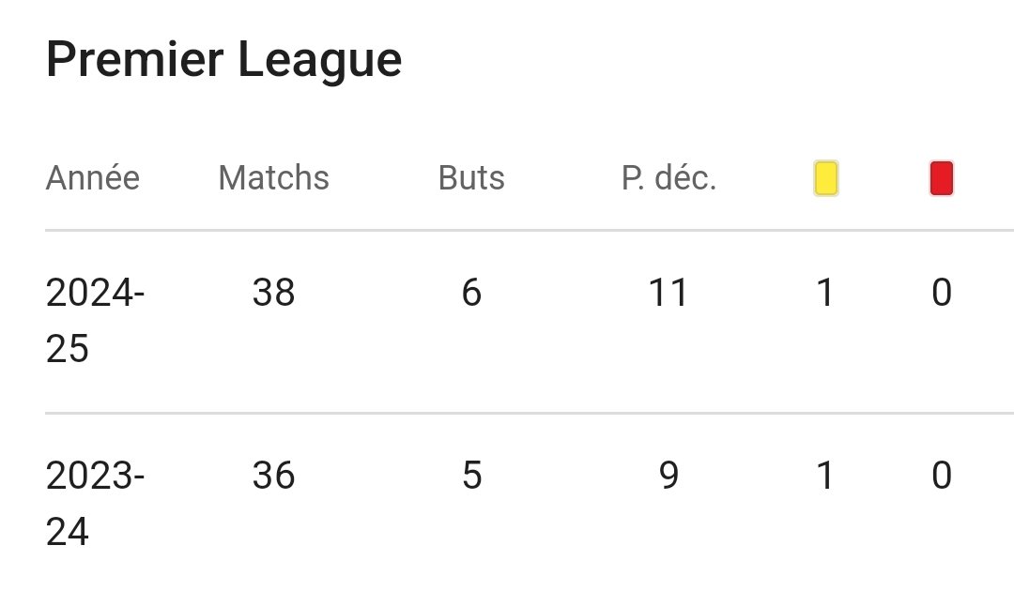1014x606 pixels.
Task: Select the 9 assists value for 2023-24
Action: [x=668, y=476]
